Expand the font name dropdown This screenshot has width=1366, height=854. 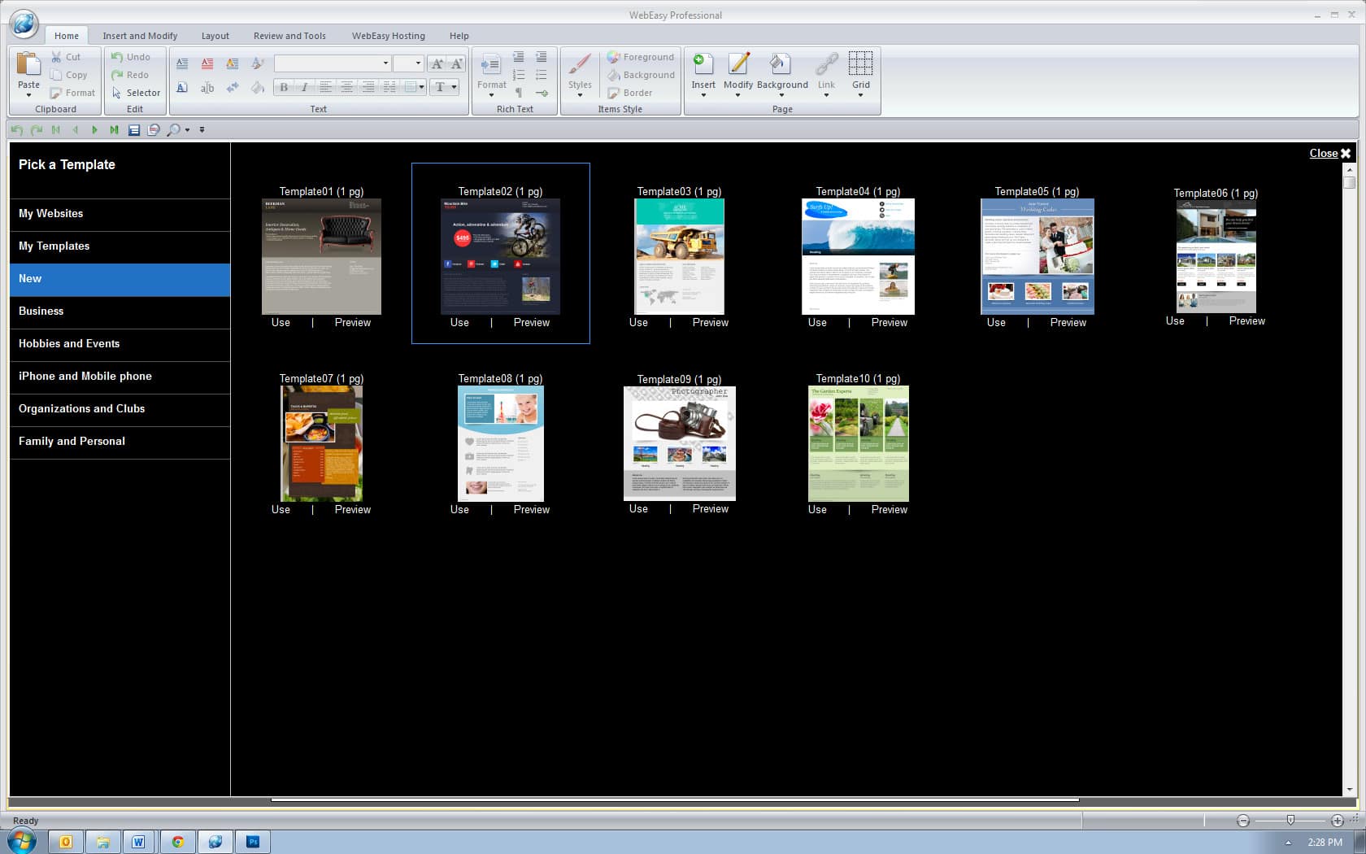coord(385,63)
